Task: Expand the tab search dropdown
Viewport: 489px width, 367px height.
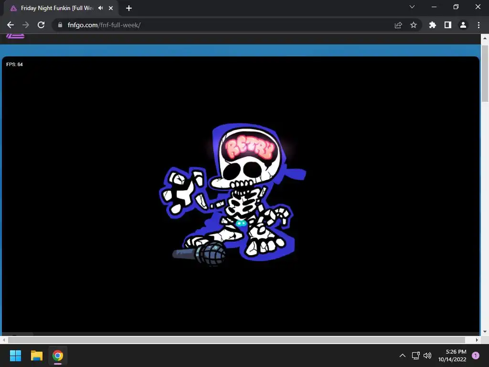Action: click(412, 7)
